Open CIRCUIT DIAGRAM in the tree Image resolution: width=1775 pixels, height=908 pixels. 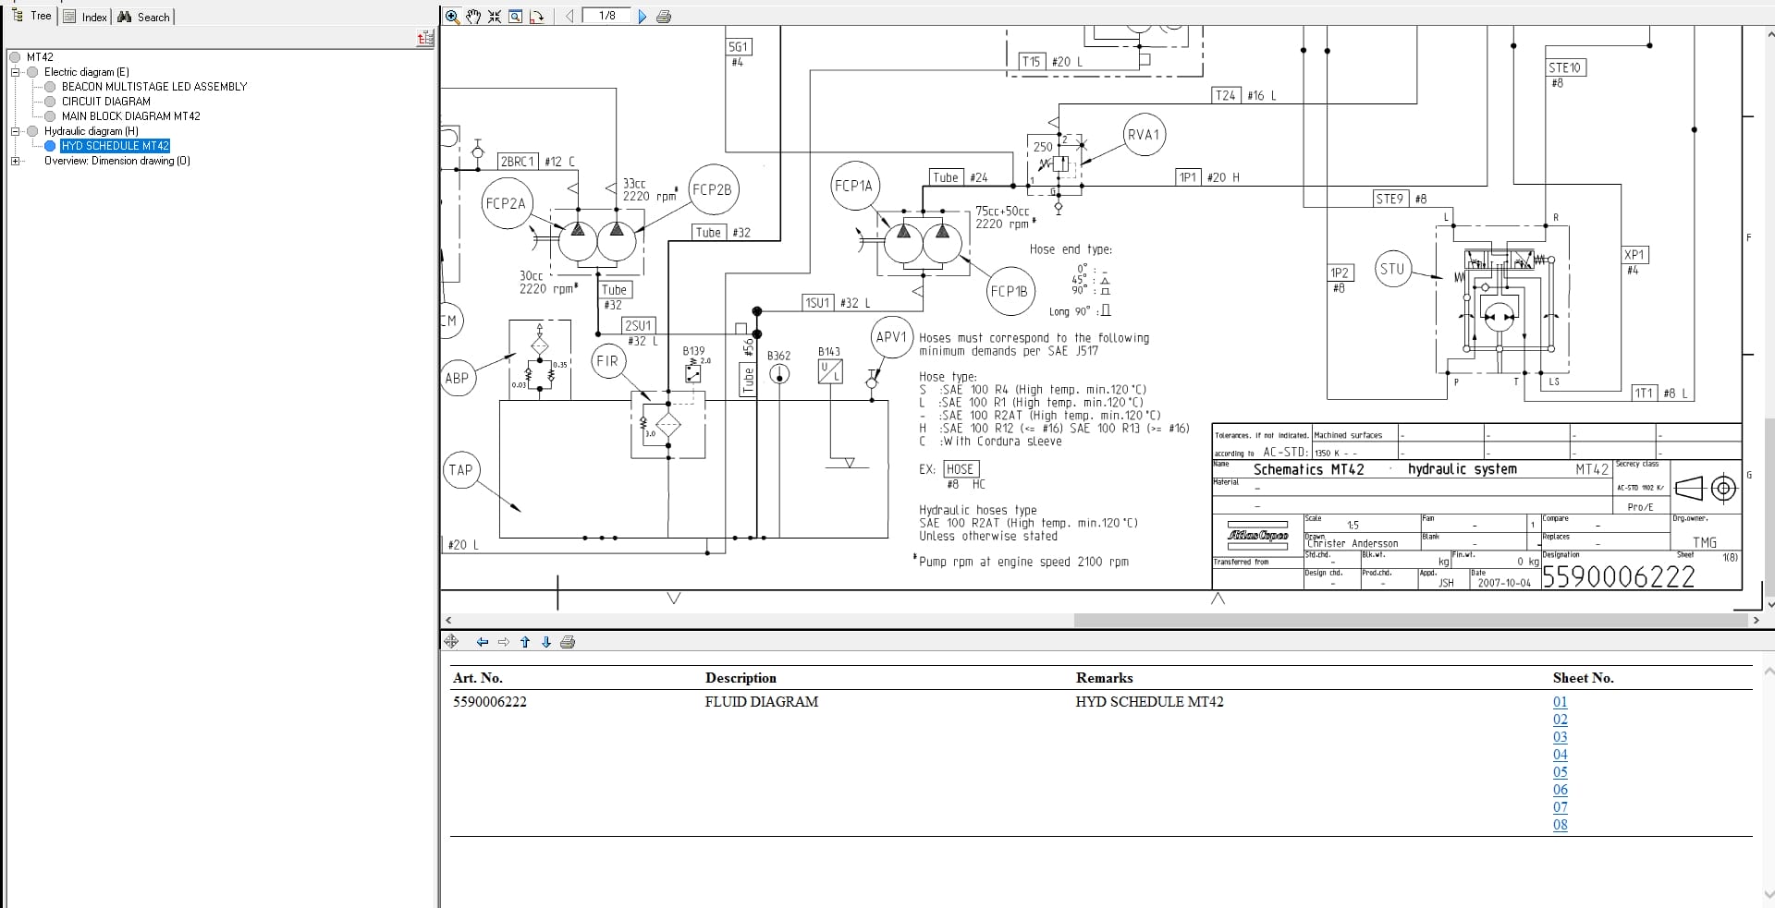coord(106,102)
